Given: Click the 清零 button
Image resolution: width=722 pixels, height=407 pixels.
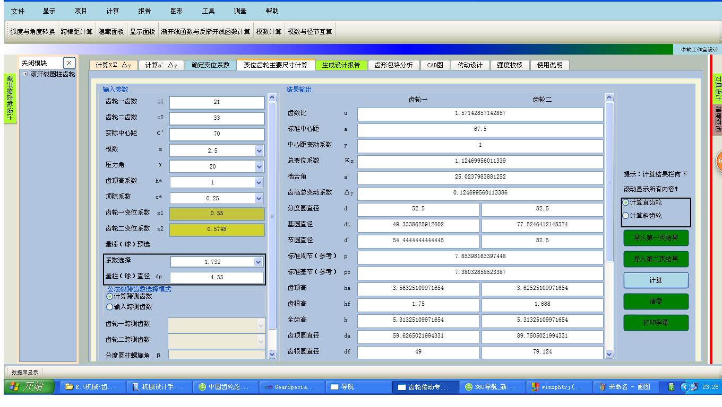Looking at the screenshot, I should pos(656,302).
